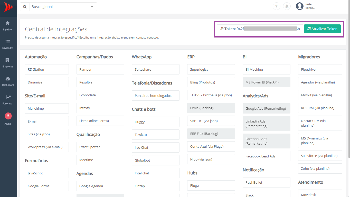Select TOTVS - Protheus (via json)

click(x=211, y=95)
